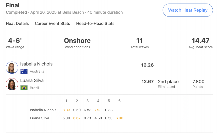The height and width of the screenshot is (133, 218).
Task: Click the Brazilian flag icon
Action: click(24, 88)
